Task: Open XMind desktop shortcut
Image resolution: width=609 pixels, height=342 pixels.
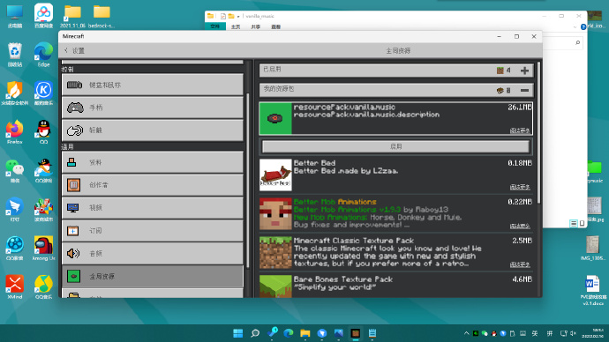Action: click(x=15, y=287)
